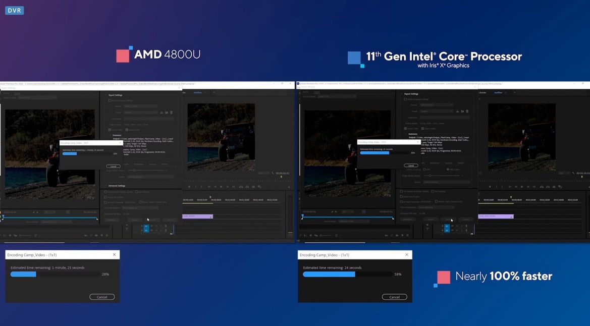Click the Target Bitrate slider in Intel window

point(442,176)
